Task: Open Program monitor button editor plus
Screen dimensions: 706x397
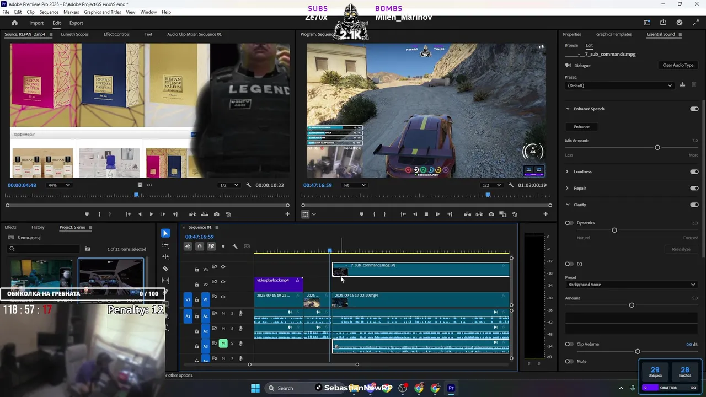Action: click(x=545, y=214)
